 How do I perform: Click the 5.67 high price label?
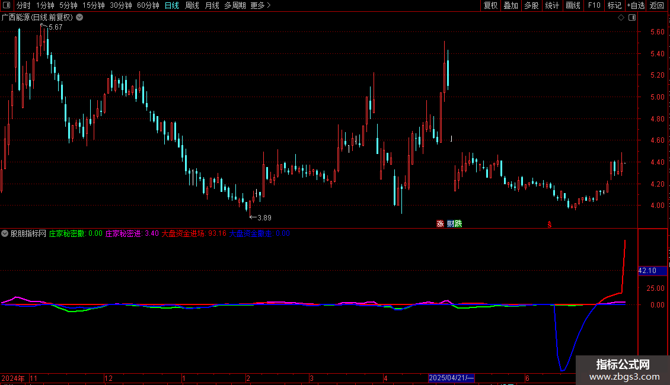(x=56, y=27)
